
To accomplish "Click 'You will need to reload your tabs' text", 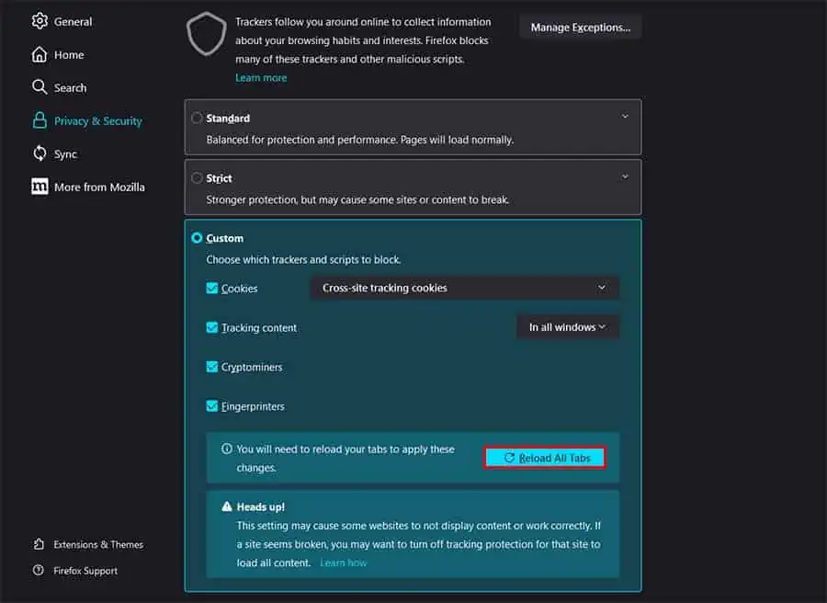I will point(346,458).
